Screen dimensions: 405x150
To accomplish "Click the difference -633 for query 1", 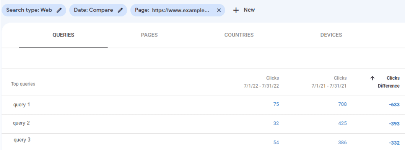I will [394, 105].
